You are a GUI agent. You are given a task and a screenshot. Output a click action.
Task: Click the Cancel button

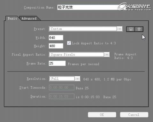point(134,115)
